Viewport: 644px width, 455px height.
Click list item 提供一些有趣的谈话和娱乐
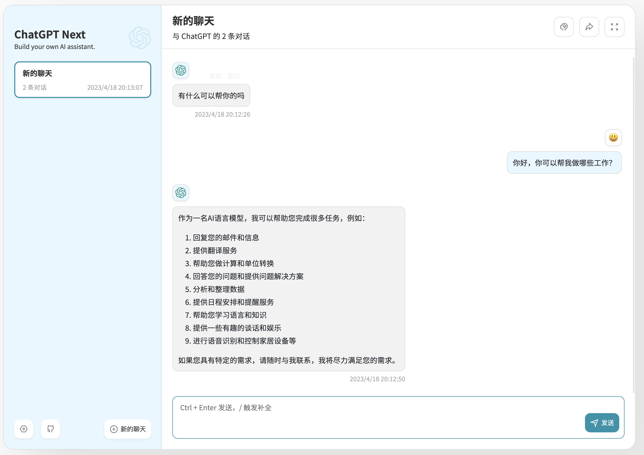tap(237, 328)
